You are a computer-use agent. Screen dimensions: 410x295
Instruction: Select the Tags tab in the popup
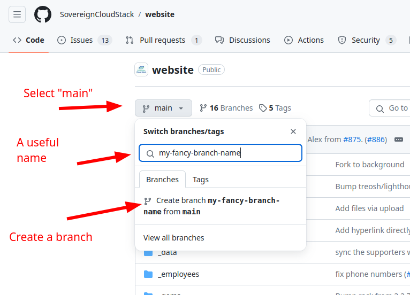pos(201,180)
